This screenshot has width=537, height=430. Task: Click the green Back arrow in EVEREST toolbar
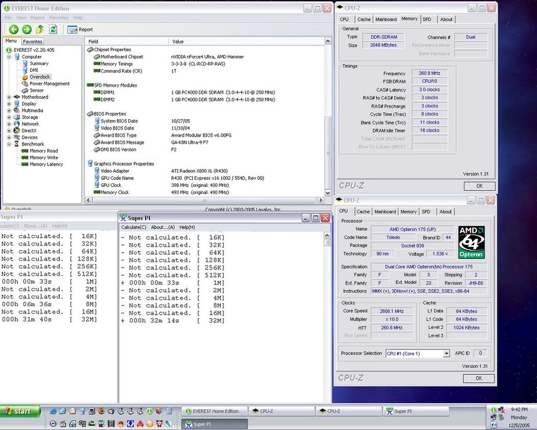click(x=12, y=30)
